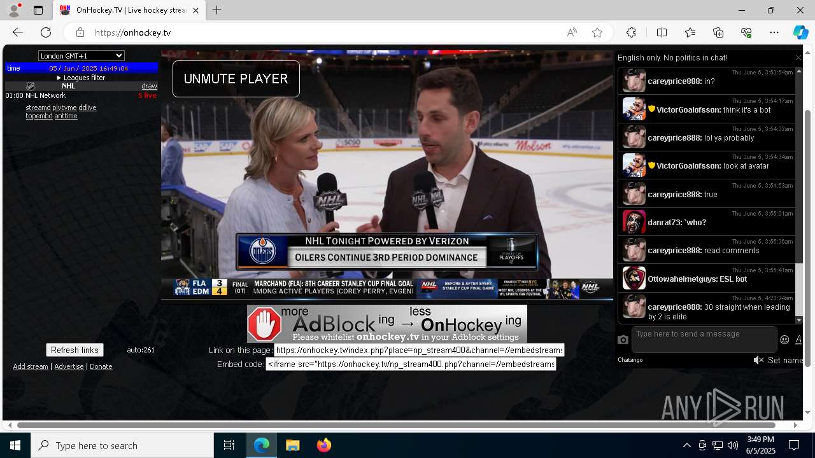Select the Embed code field
Image resolution: width=815 pixels, height=458 pixels.
pyautogui.click(x=411, y=364)
